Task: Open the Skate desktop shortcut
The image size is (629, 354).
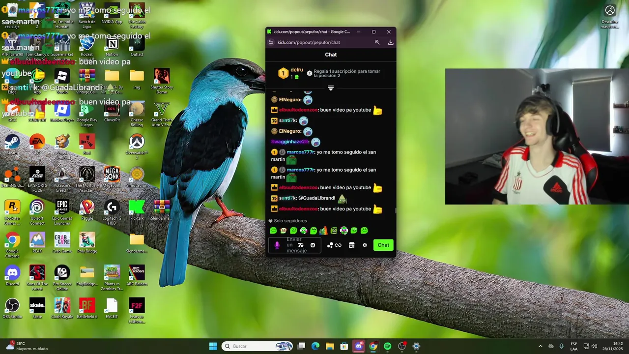Action: coord(37,308)
